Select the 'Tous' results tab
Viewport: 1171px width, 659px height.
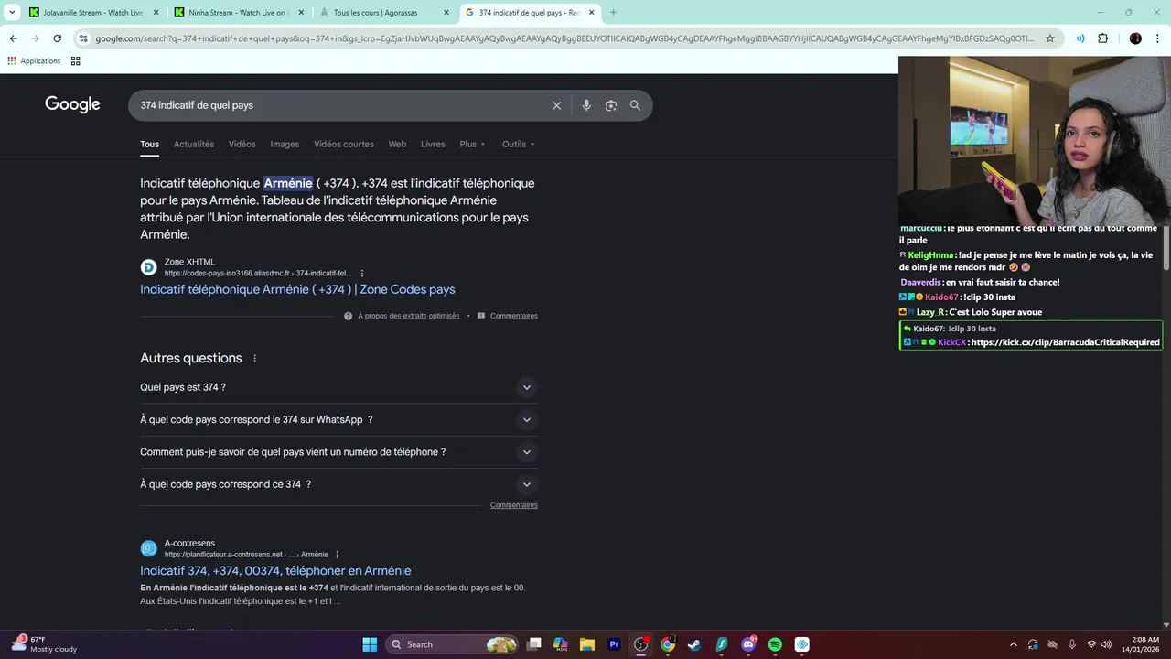[149, 144]
